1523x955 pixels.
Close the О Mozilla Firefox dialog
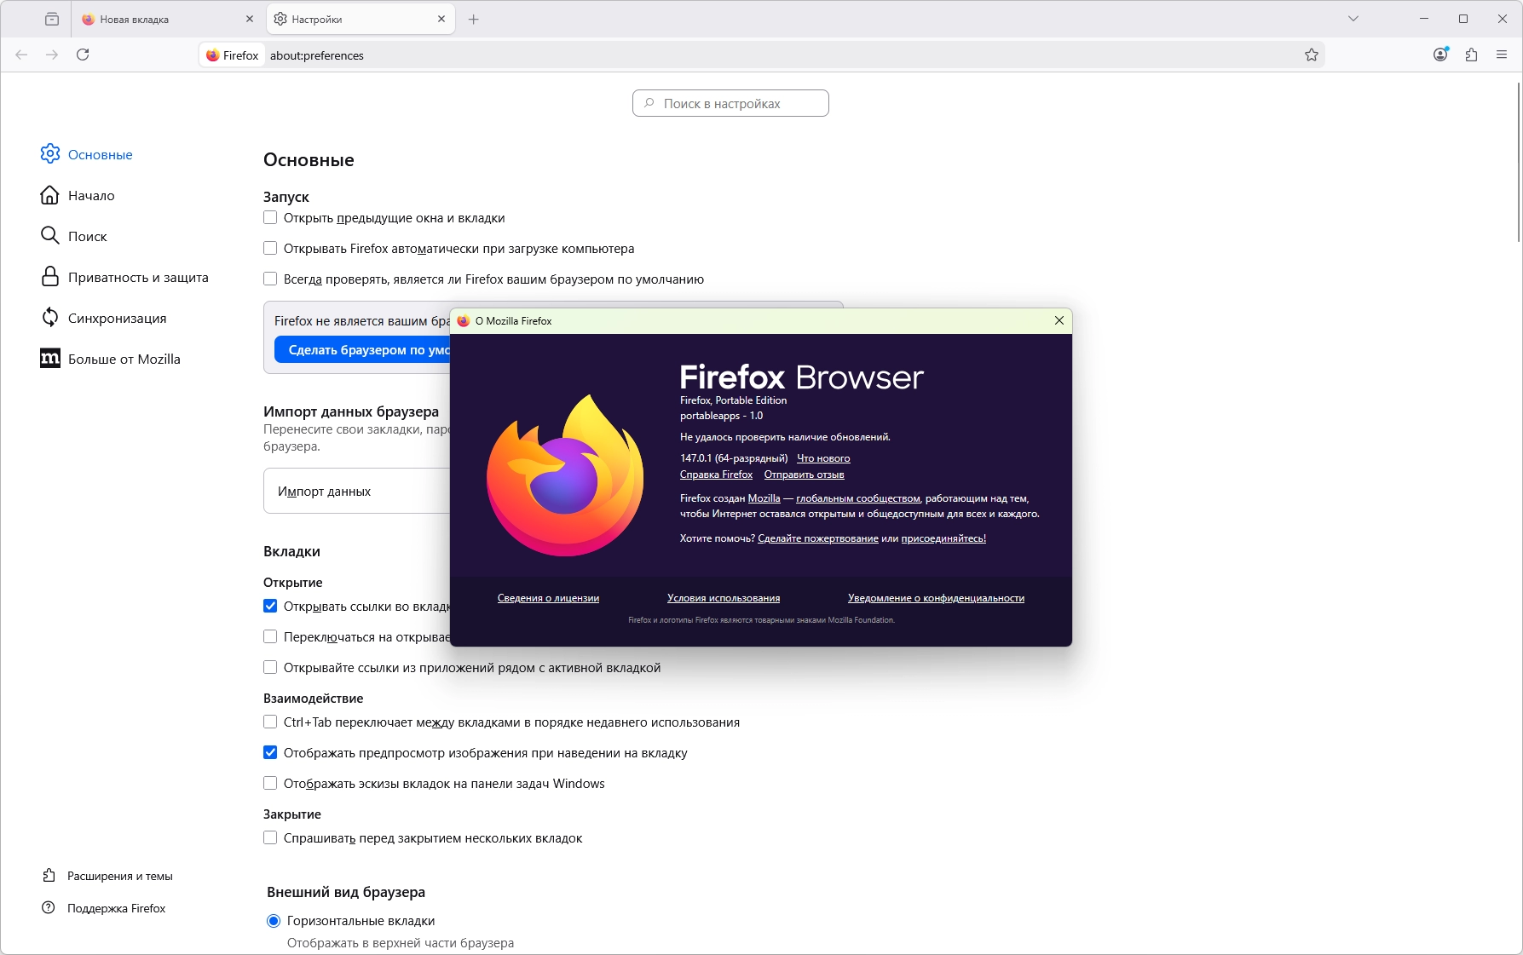click(1059, 320)
